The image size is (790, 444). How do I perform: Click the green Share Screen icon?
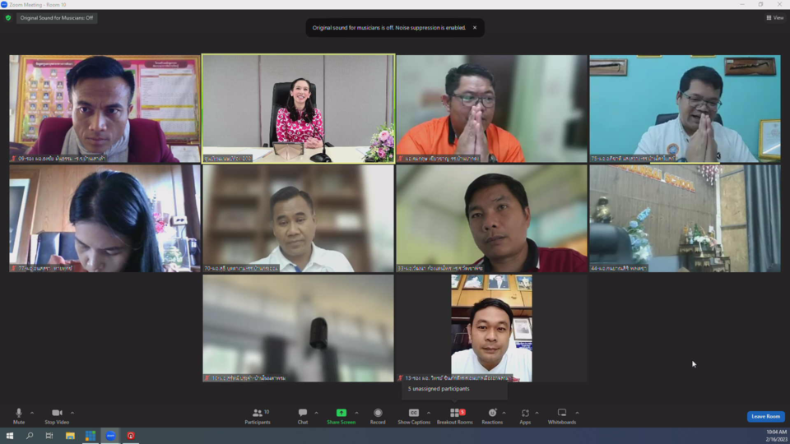tap(341, 413)
